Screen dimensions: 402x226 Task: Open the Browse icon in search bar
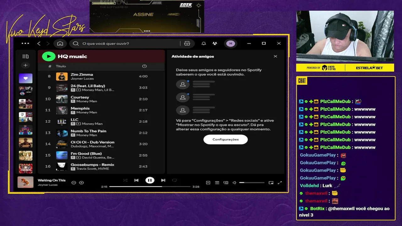(x=187, y=43)
